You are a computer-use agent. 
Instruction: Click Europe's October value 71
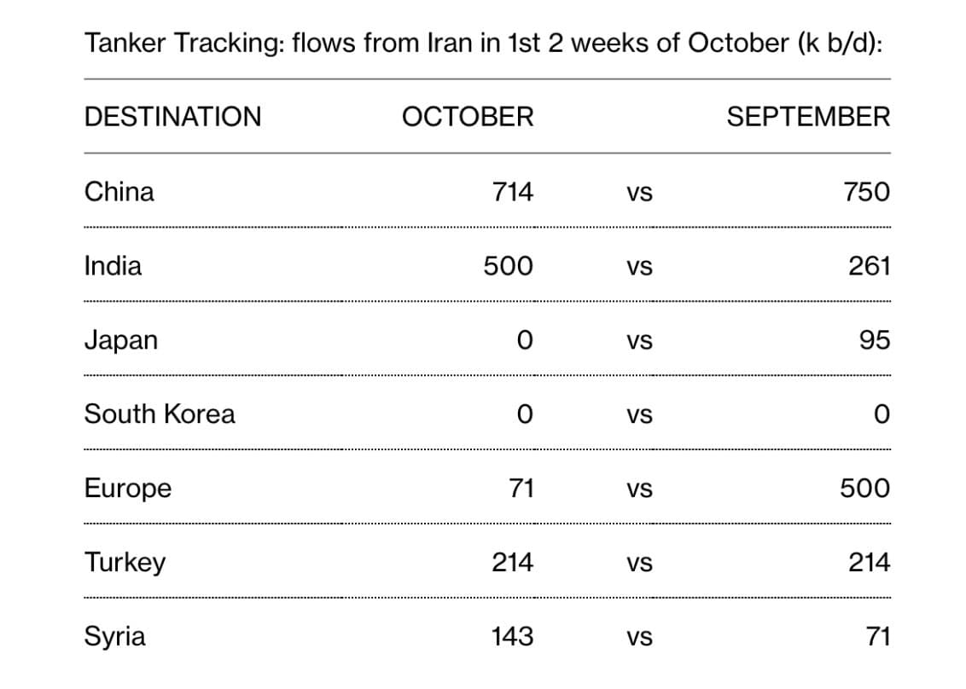point(521,489)
